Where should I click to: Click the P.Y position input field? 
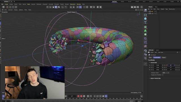(158, 67)
